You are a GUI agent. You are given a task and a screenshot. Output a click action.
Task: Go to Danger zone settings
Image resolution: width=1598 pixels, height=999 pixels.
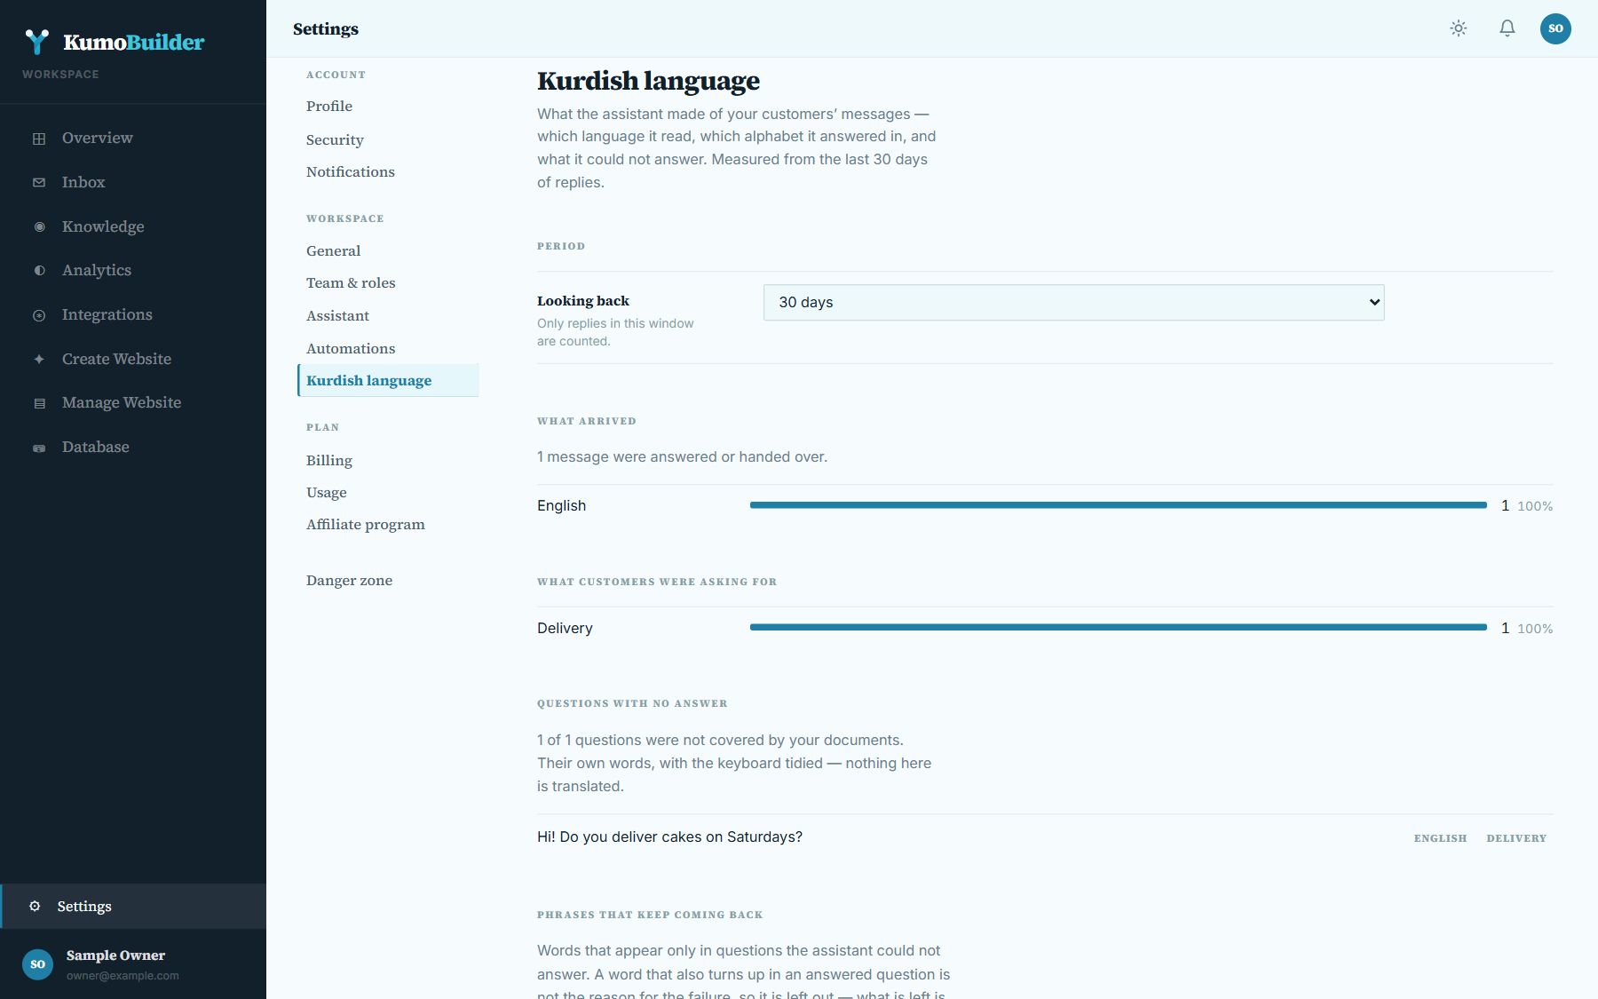coord(349,581)
